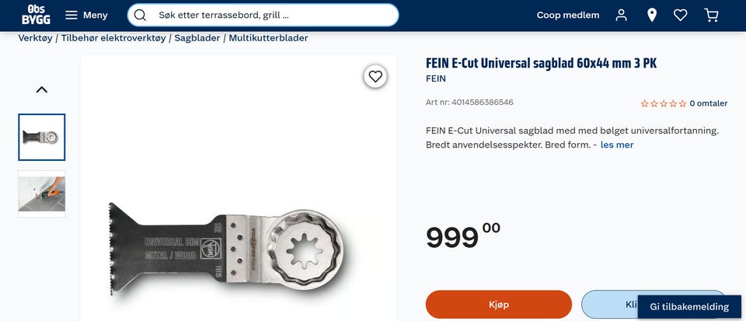Click the thumbnail carousel up chevron
This screenshot has width=746, height=321.
(x=42, y=89)
